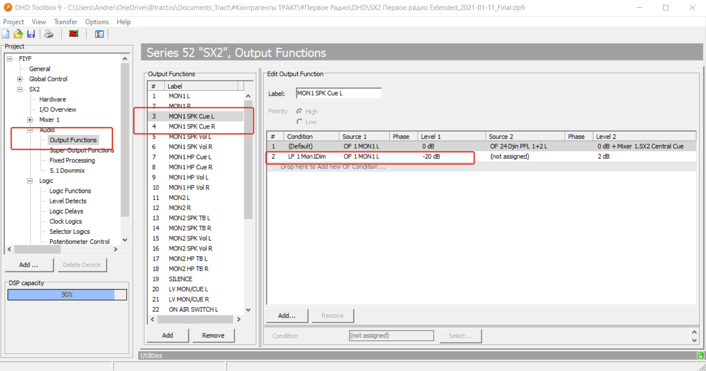Open the Options menu
The height and width of the screenshot is (371, 706).
coord(97,22)
